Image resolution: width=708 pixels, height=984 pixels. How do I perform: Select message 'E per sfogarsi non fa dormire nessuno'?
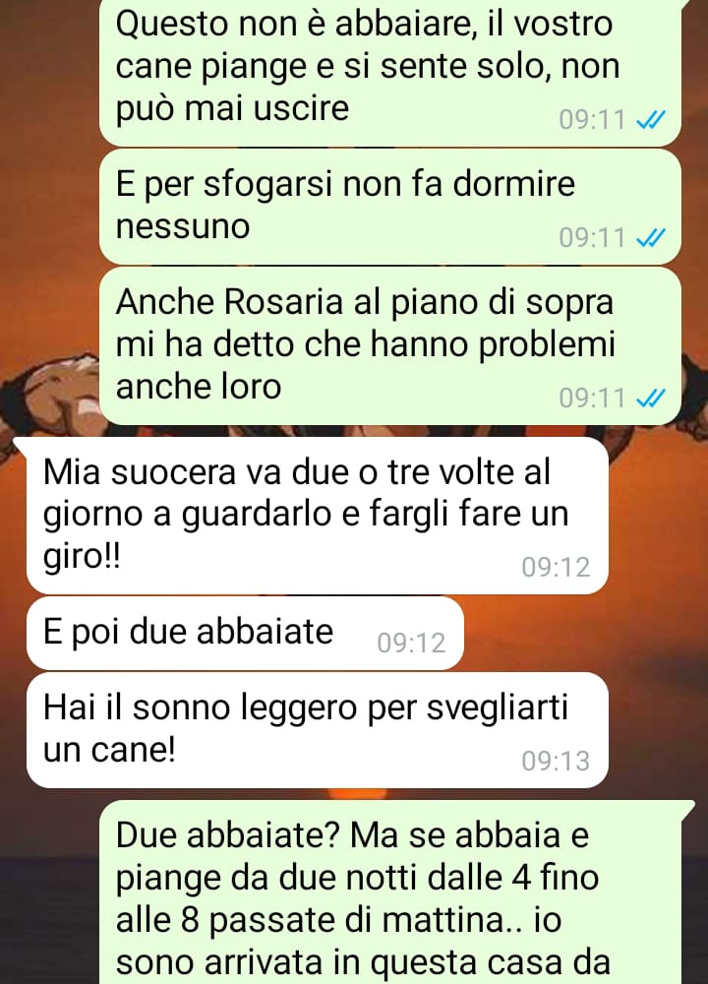390,207
